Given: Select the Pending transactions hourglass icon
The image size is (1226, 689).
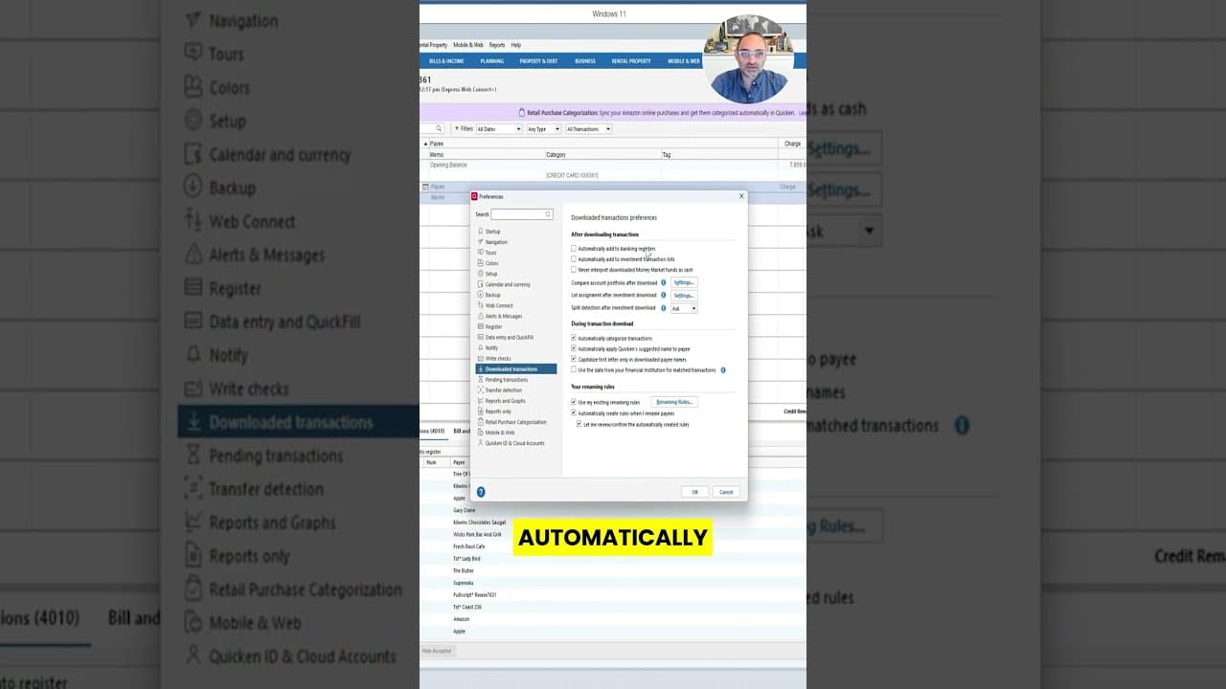Looking at the screenshot, I should [x=480, y=380].
